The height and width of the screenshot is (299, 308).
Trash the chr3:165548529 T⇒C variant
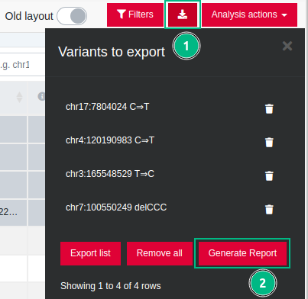click(x=269, y=175)
